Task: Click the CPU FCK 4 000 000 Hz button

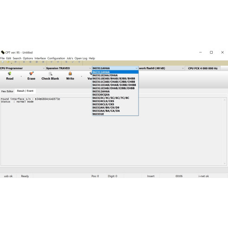Action: (x=203, y=68)
